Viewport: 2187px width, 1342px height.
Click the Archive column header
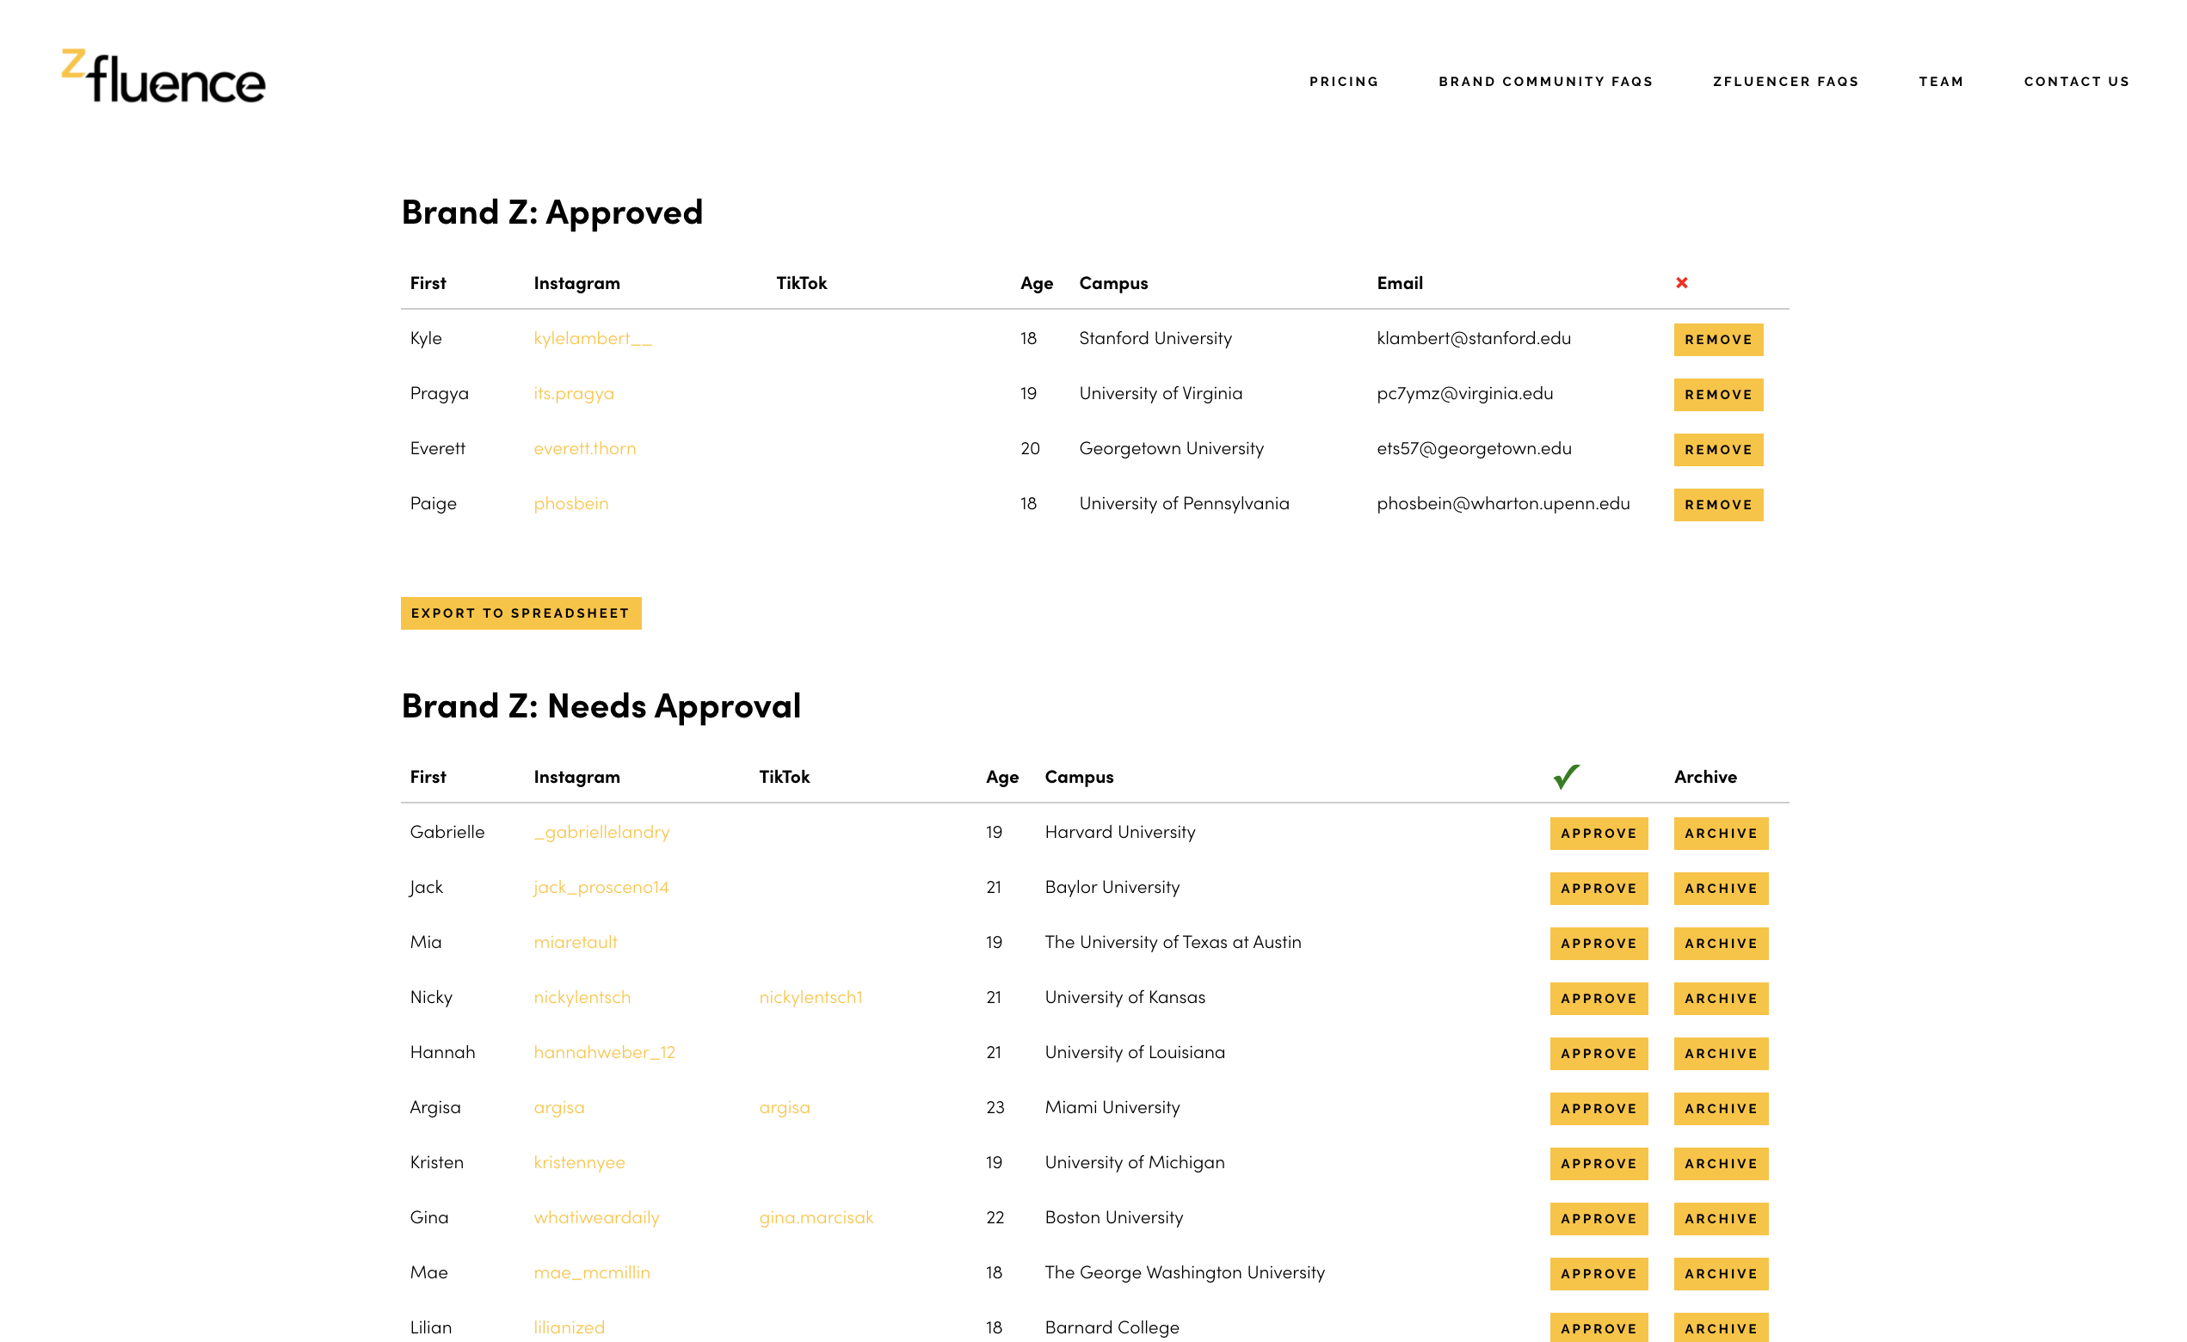pyautogui.click(x=1704, y=777)
